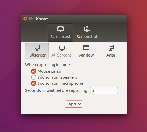
Task: Uncheck the Mouse cursor checkbox
Action: [x=34, y=71]
